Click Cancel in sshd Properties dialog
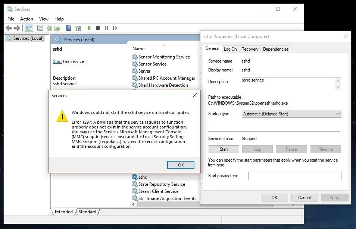The height and width of the screenshot is (229, 356). click(304, 197)
